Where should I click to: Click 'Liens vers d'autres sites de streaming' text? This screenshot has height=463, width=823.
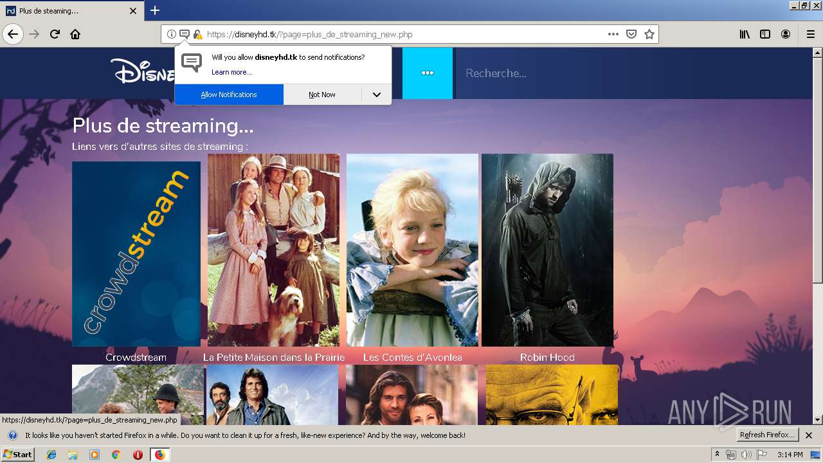[160, 147]
